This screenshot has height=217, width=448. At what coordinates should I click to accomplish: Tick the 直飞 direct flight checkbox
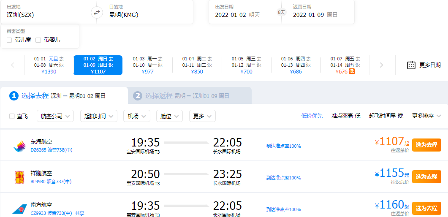[x=12, y=116]
